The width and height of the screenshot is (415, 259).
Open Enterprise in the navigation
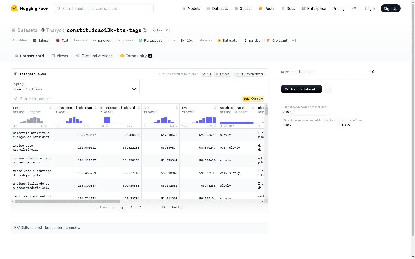coord(314,8)
